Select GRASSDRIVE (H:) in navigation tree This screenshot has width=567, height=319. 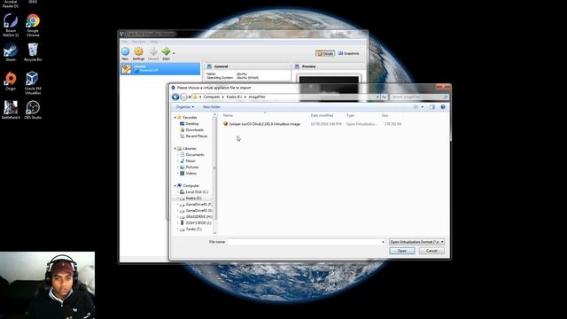(198, 216)
